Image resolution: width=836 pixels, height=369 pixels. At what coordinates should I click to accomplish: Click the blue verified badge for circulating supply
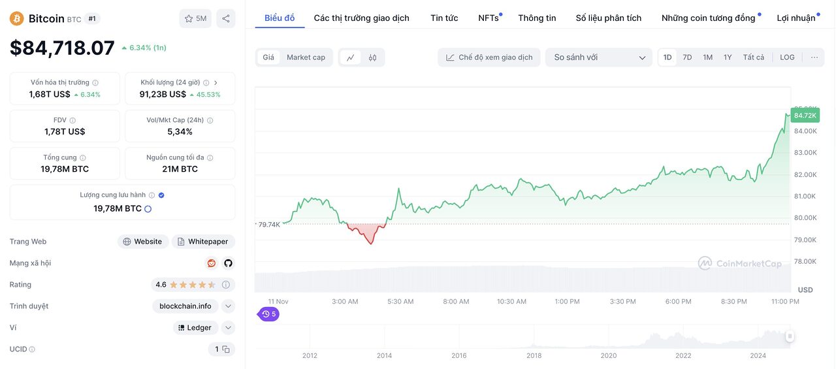pos(161,195)
